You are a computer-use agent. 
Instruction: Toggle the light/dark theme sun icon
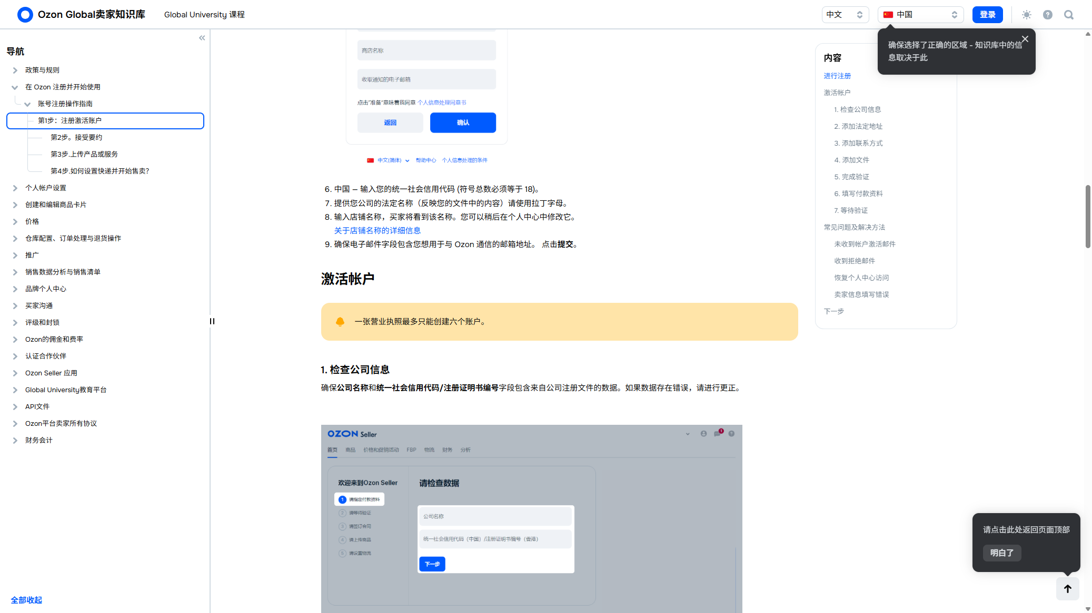coord(1026,15)
